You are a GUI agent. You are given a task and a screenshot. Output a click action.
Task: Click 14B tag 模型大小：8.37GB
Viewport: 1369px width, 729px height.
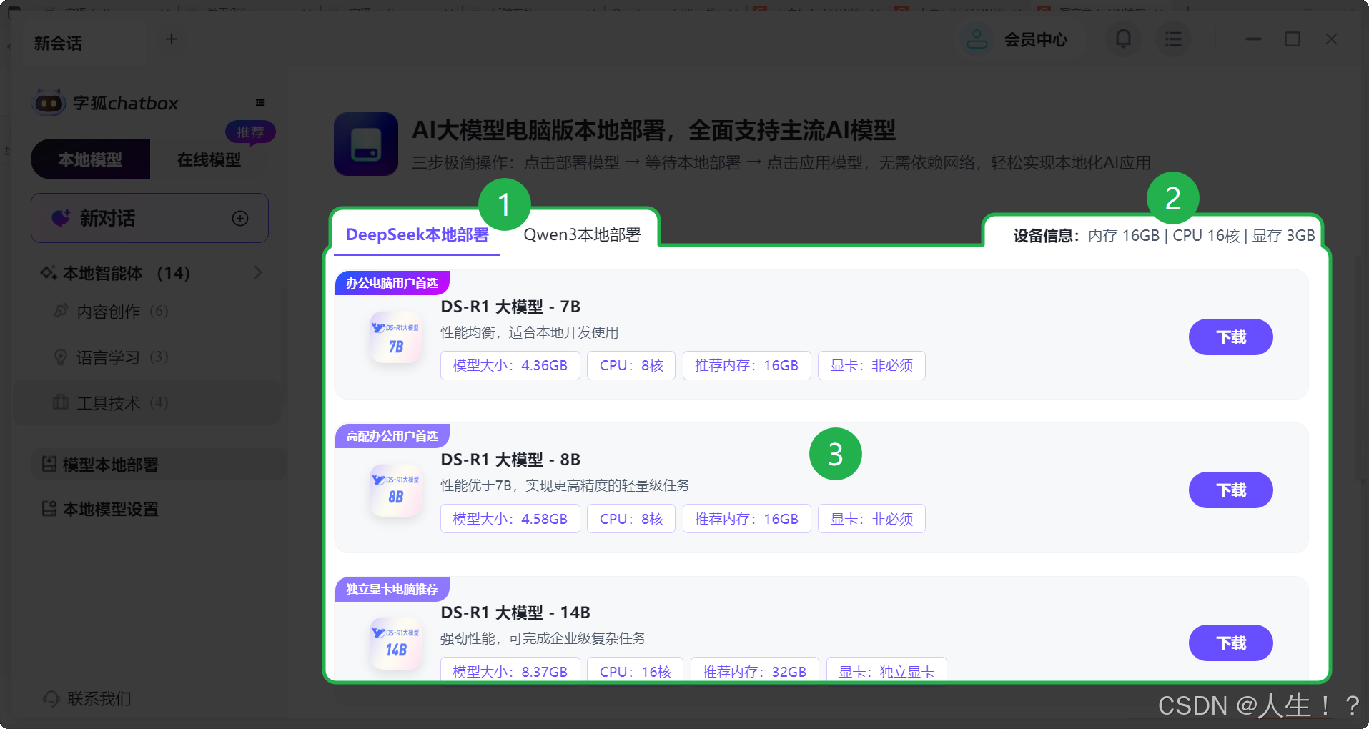[x=510, y=671]
